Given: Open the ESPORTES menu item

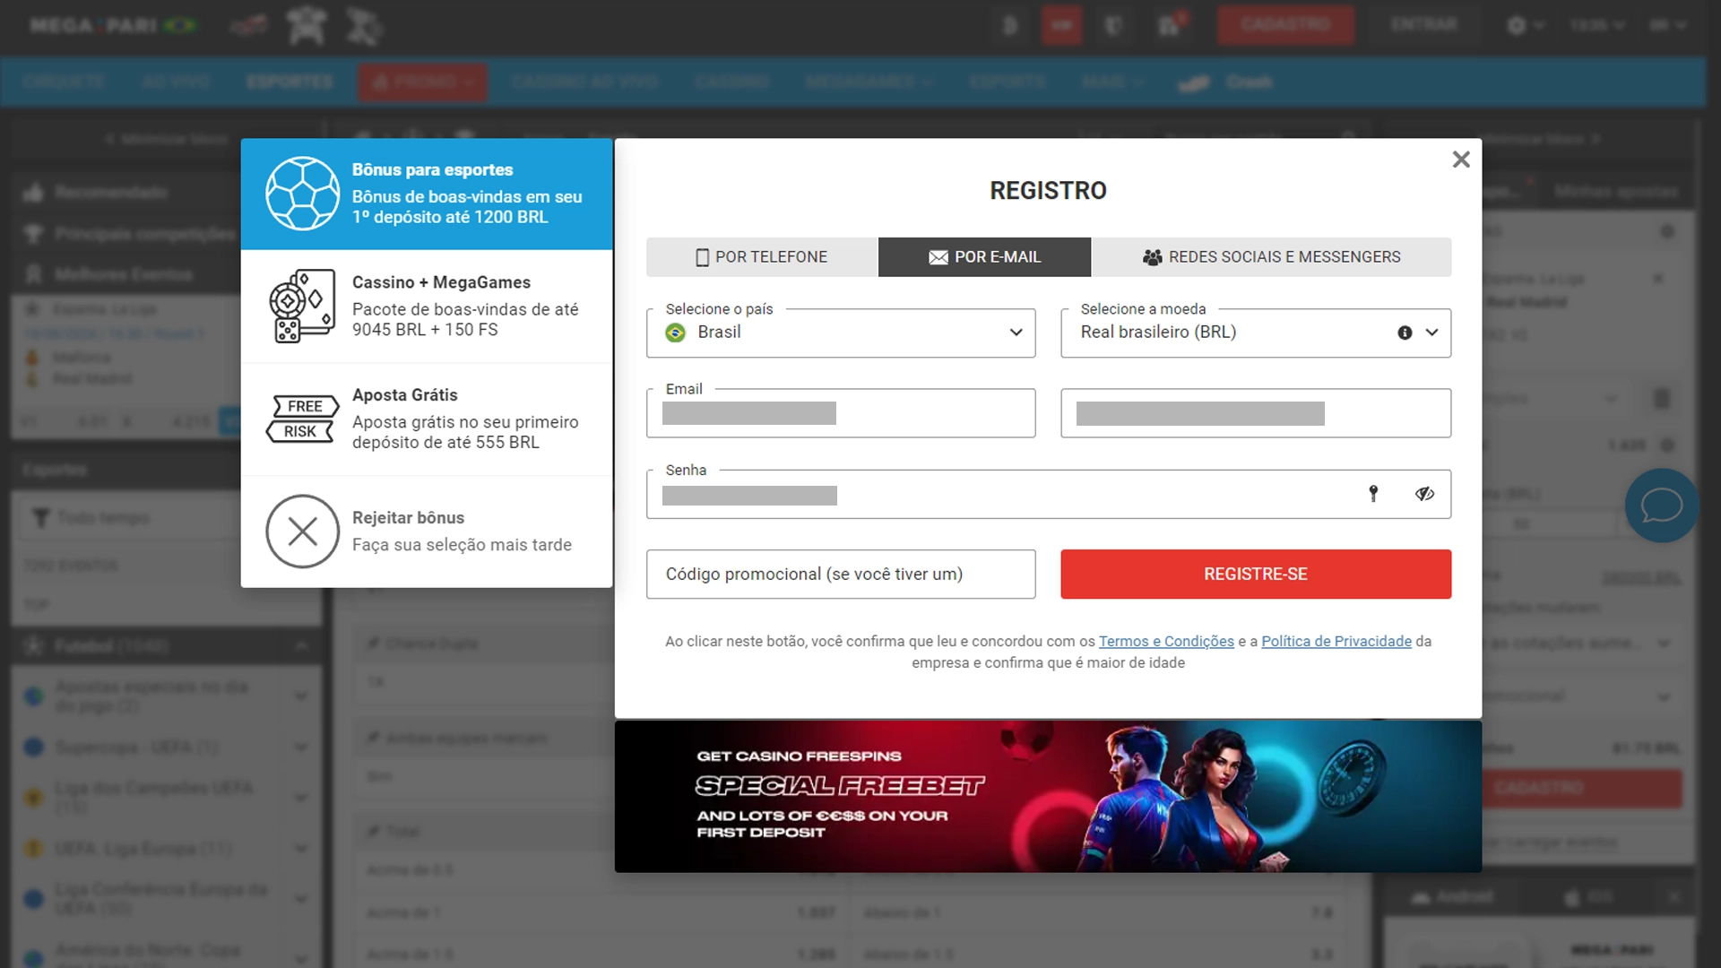Looking at the screenshot, I should 290,82.
